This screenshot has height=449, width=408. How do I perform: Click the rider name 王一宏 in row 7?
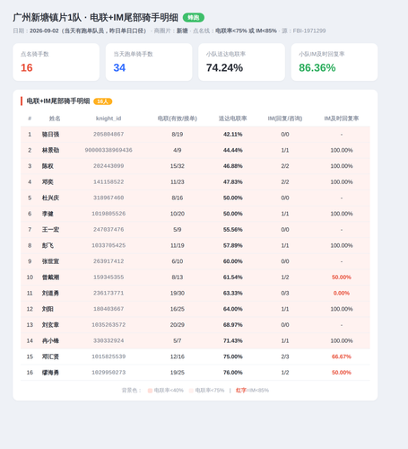point(50,230)
